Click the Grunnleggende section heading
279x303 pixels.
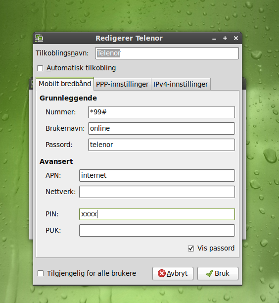pyautogui.click(x=68, y=98)
